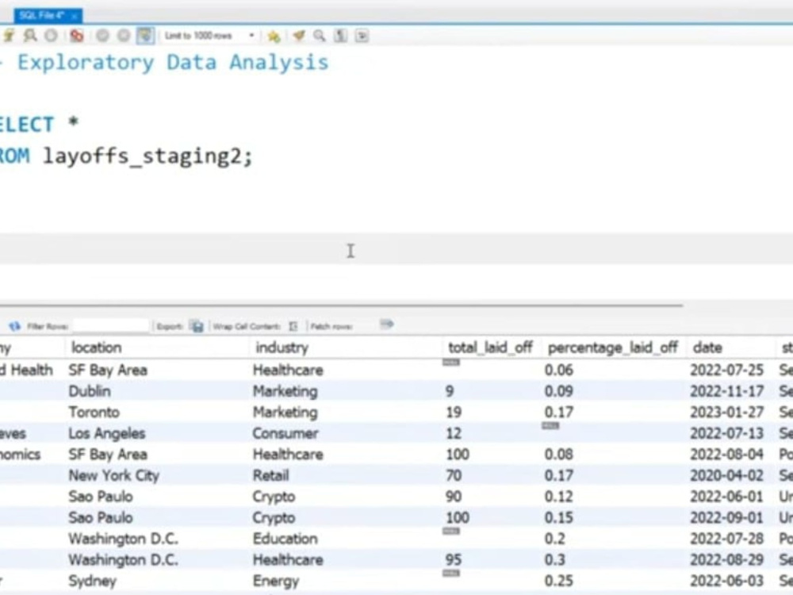This screenshot has width=793, height=595.
Task: Commit transaction using the checkmark icon
Action: pyautogui.click(x=102, y=36)
